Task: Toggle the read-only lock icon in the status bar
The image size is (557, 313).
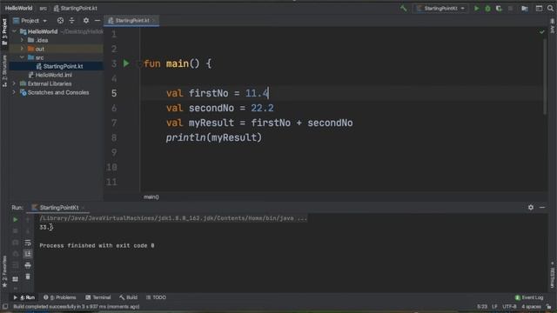Action: click(549, 307)
